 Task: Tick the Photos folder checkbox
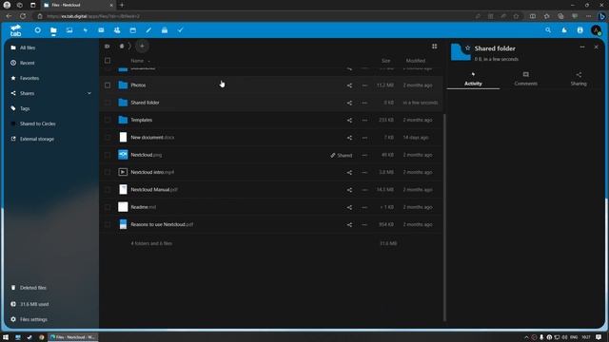pyautogui.click(x=108, y=85)
